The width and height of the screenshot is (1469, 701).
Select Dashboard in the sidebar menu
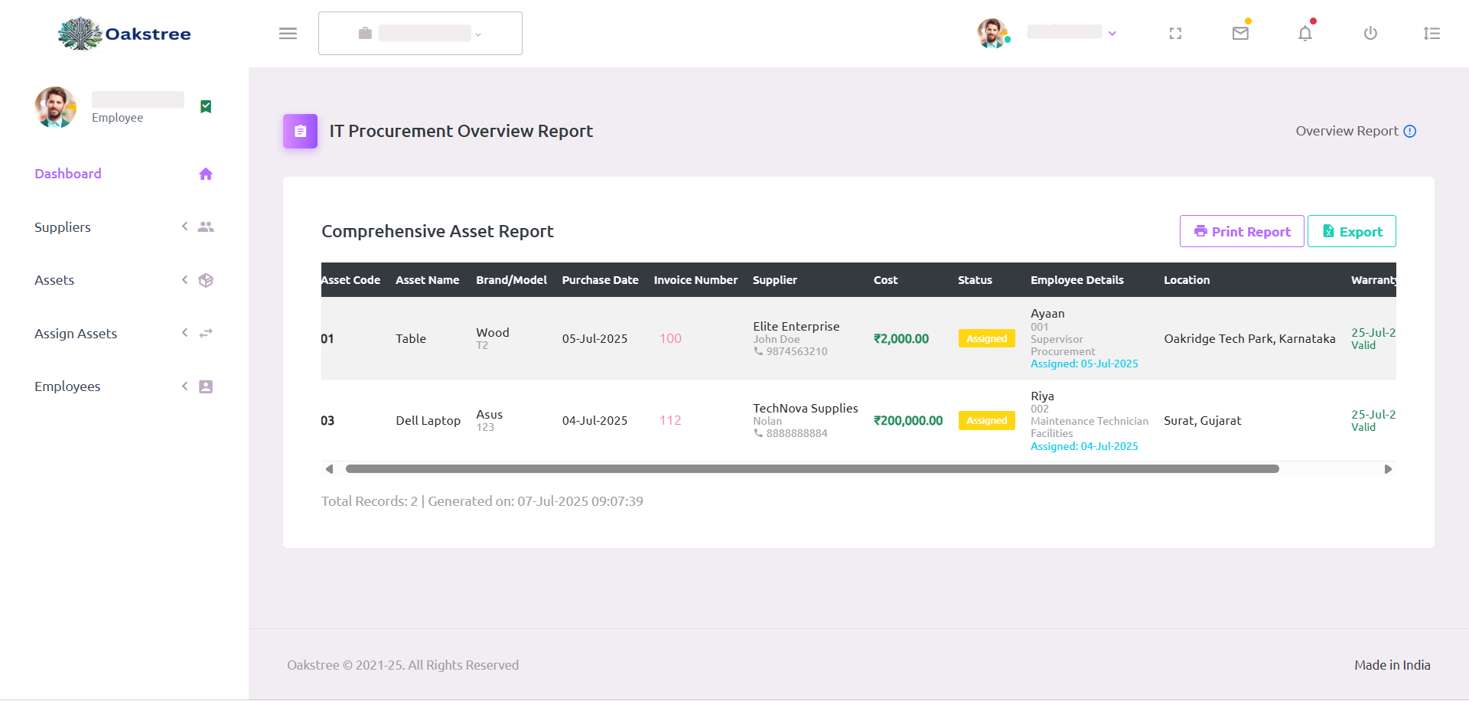pos(67,174)
